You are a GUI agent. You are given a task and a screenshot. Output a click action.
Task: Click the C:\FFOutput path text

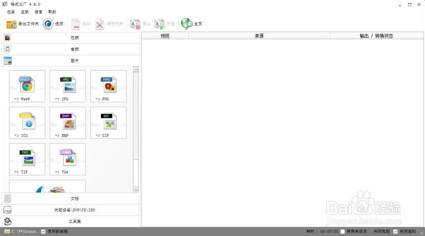tap(24, 231)
